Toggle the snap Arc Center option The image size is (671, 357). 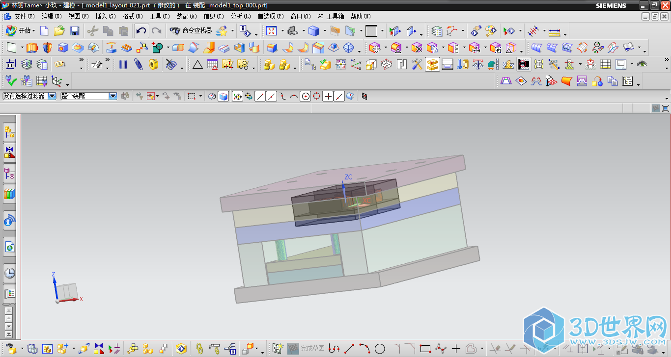(x=306, y=97)
